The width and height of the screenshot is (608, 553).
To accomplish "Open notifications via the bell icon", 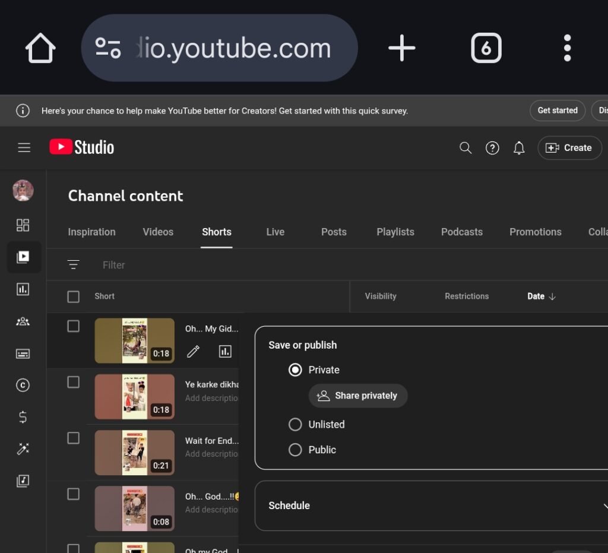I will (519, 147).
